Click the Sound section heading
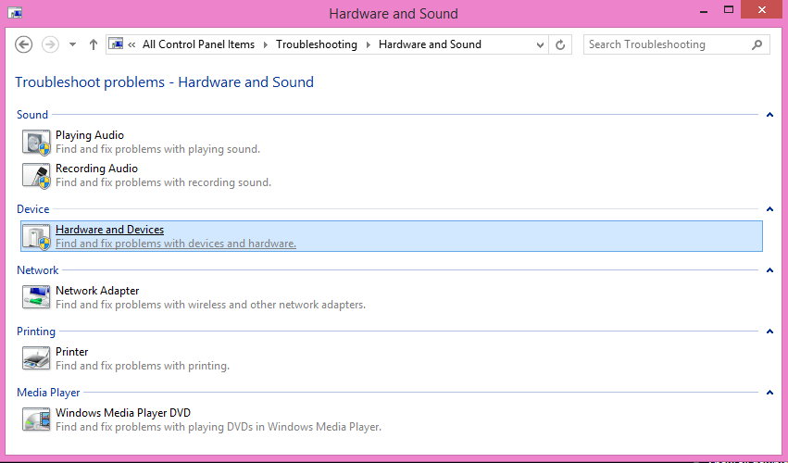Image resolution: width=788 pixels, height=463 pixels. point(32,115)
